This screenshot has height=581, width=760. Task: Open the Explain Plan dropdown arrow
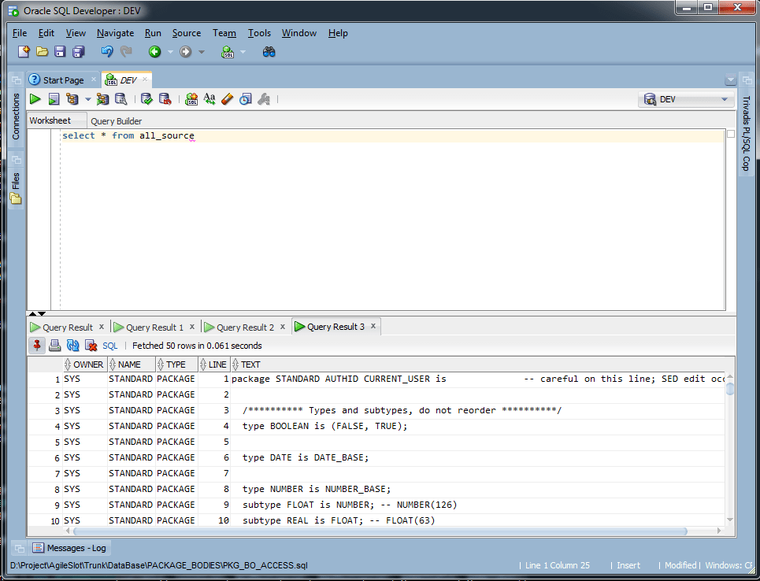coord(88,98)
